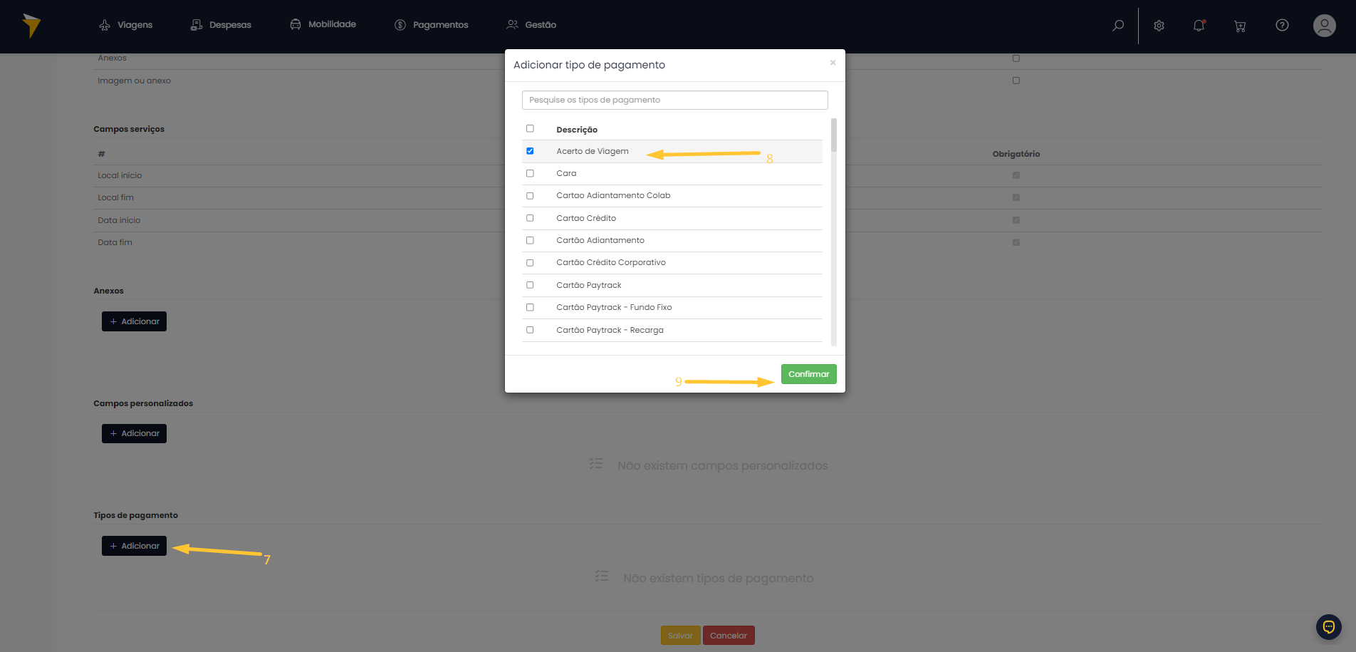The height and width of the screenshot is (652, 1356).
Task: Open the Mobilidade menu
Action: 323,24
